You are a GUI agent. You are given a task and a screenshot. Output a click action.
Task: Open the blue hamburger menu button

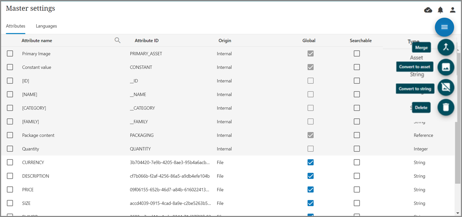point(444,27)
